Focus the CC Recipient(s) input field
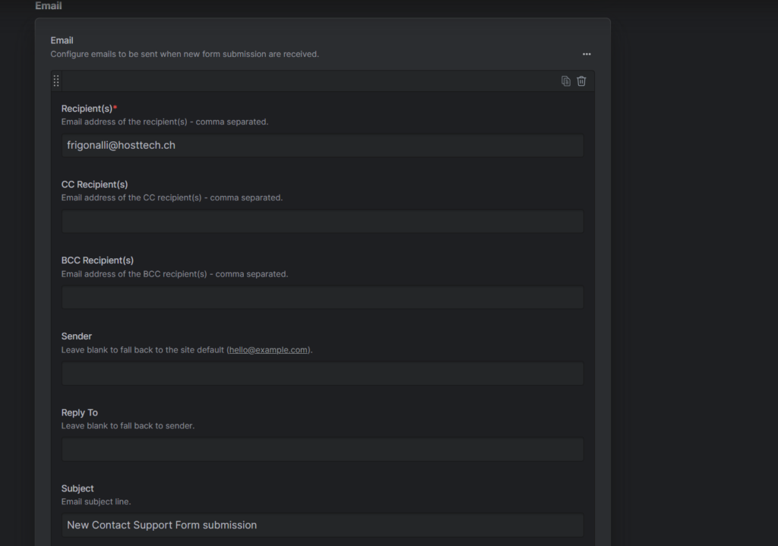Screen dimensions: 778x546 click(x=322, y=221)
